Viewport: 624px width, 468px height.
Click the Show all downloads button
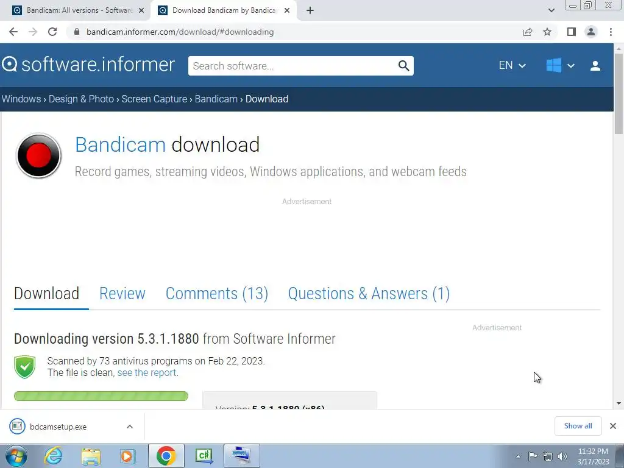point(578,426)
